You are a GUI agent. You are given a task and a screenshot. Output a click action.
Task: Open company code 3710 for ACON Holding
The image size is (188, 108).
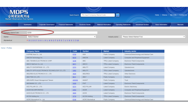(74, 96)
